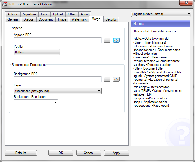The height and width of the screenshot is (162, 195).
Task: Click into the Append PDF text field
Action: (x=58, y=40)
